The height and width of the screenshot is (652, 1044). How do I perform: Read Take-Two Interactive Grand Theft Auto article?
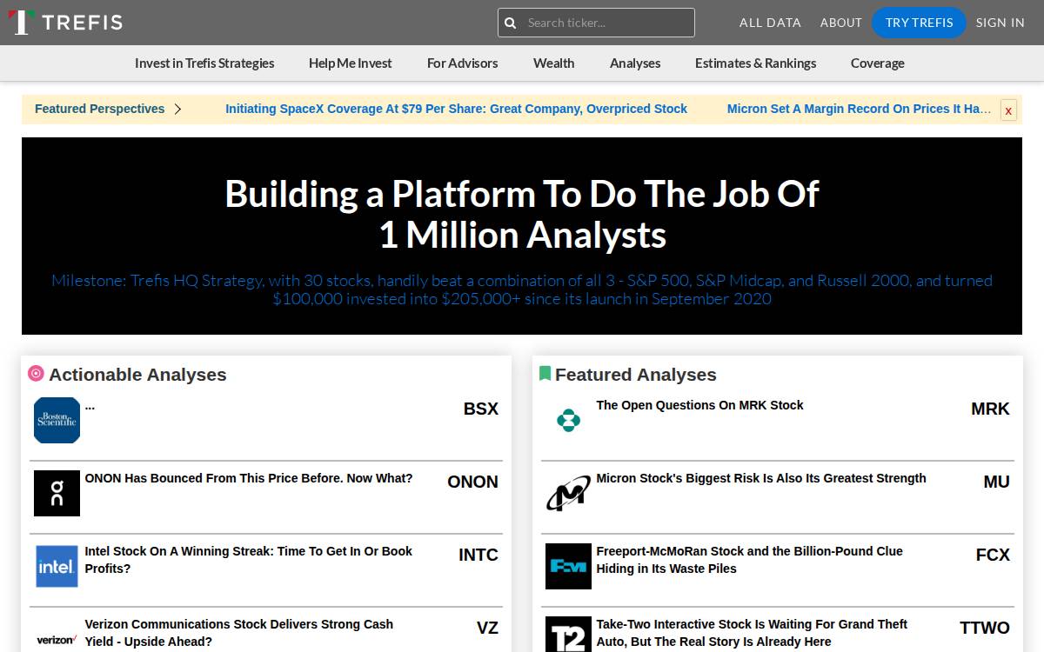pos(752,633)
